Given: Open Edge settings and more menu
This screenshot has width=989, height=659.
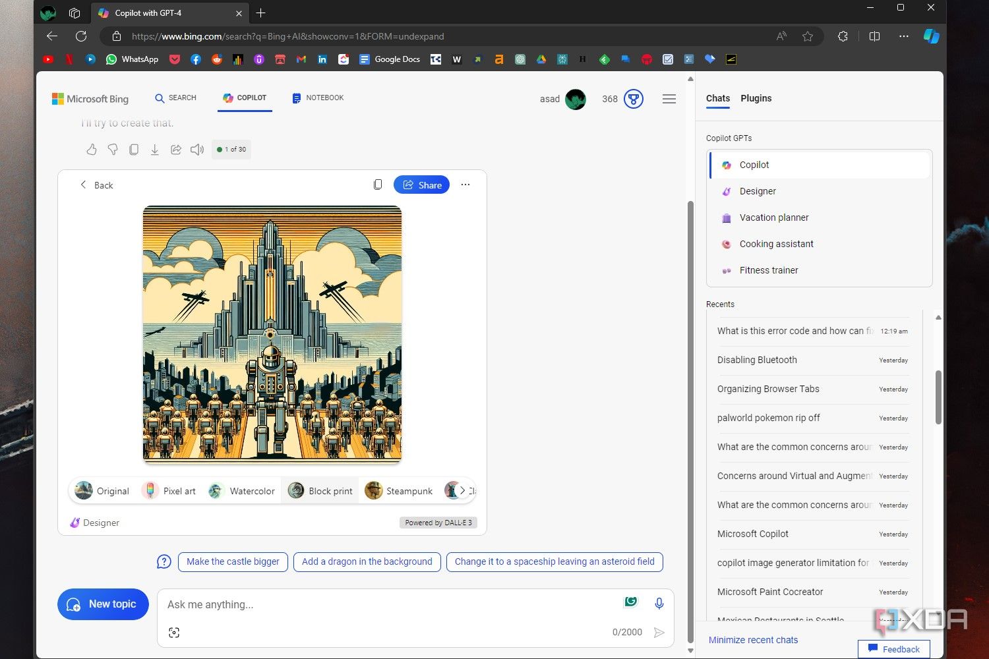Looking at the screenshot, I should 904,36.
